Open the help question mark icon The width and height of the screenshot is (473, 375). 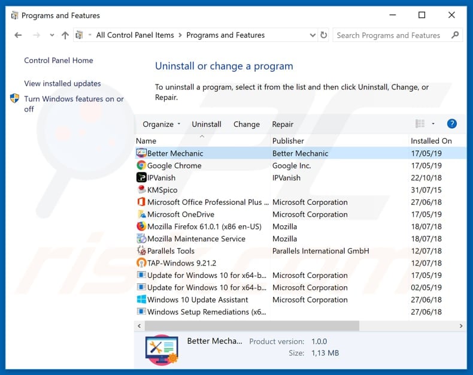point(451,124)
